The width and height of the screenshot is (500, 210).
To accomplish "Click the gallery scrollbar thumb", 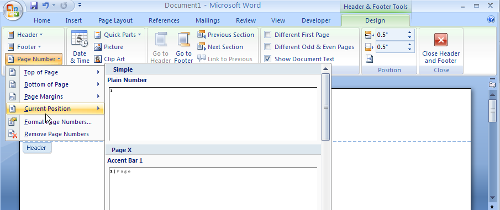I will (x=325, y=107).
